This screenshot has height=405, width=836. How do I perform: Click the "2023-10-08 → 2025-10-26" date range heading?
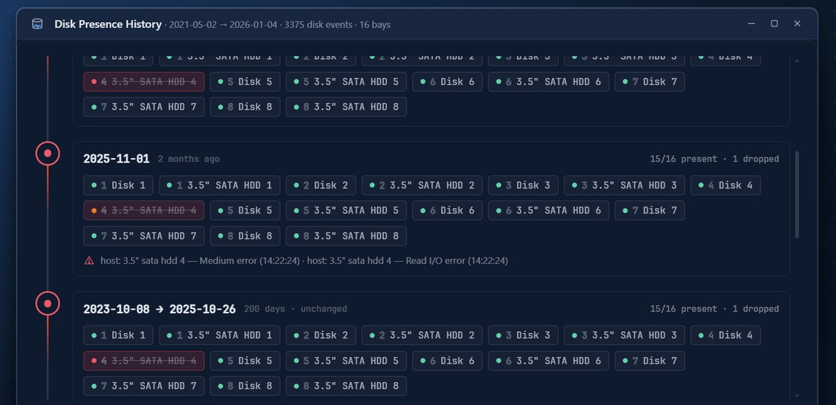pos(160,309)
